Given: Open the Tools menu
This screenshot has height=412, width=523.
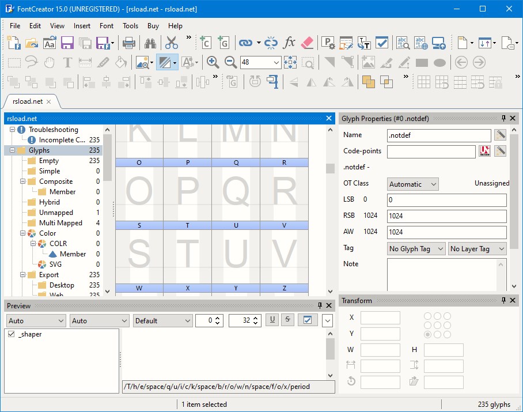Looking at the screenshot, I should click(131, 26).
